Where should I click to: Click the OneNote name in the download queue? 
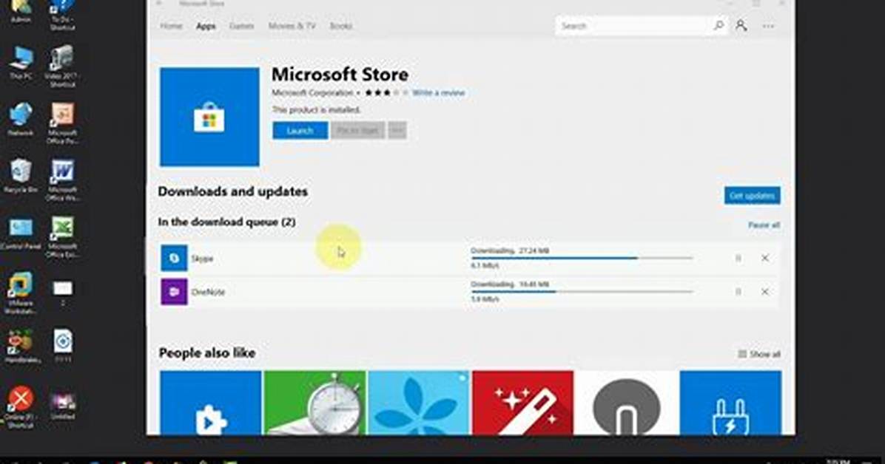click(208, 292)
